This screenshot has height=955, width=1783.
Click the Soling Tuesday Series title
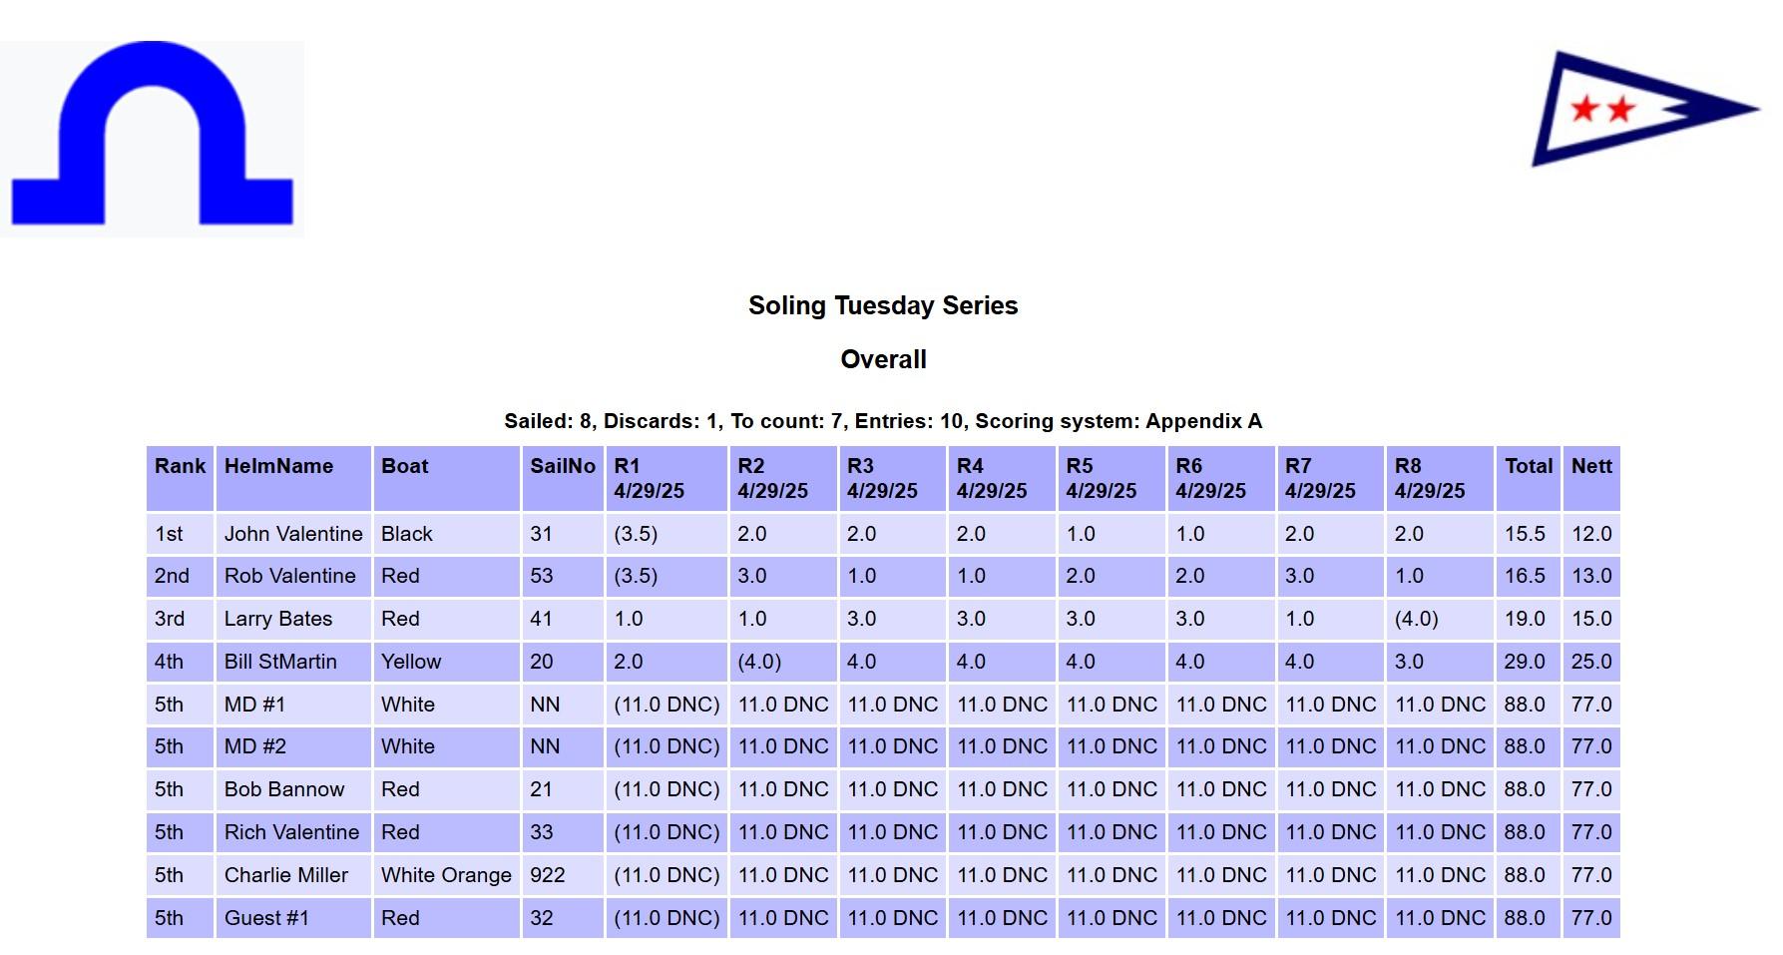(x=883, y=305)
